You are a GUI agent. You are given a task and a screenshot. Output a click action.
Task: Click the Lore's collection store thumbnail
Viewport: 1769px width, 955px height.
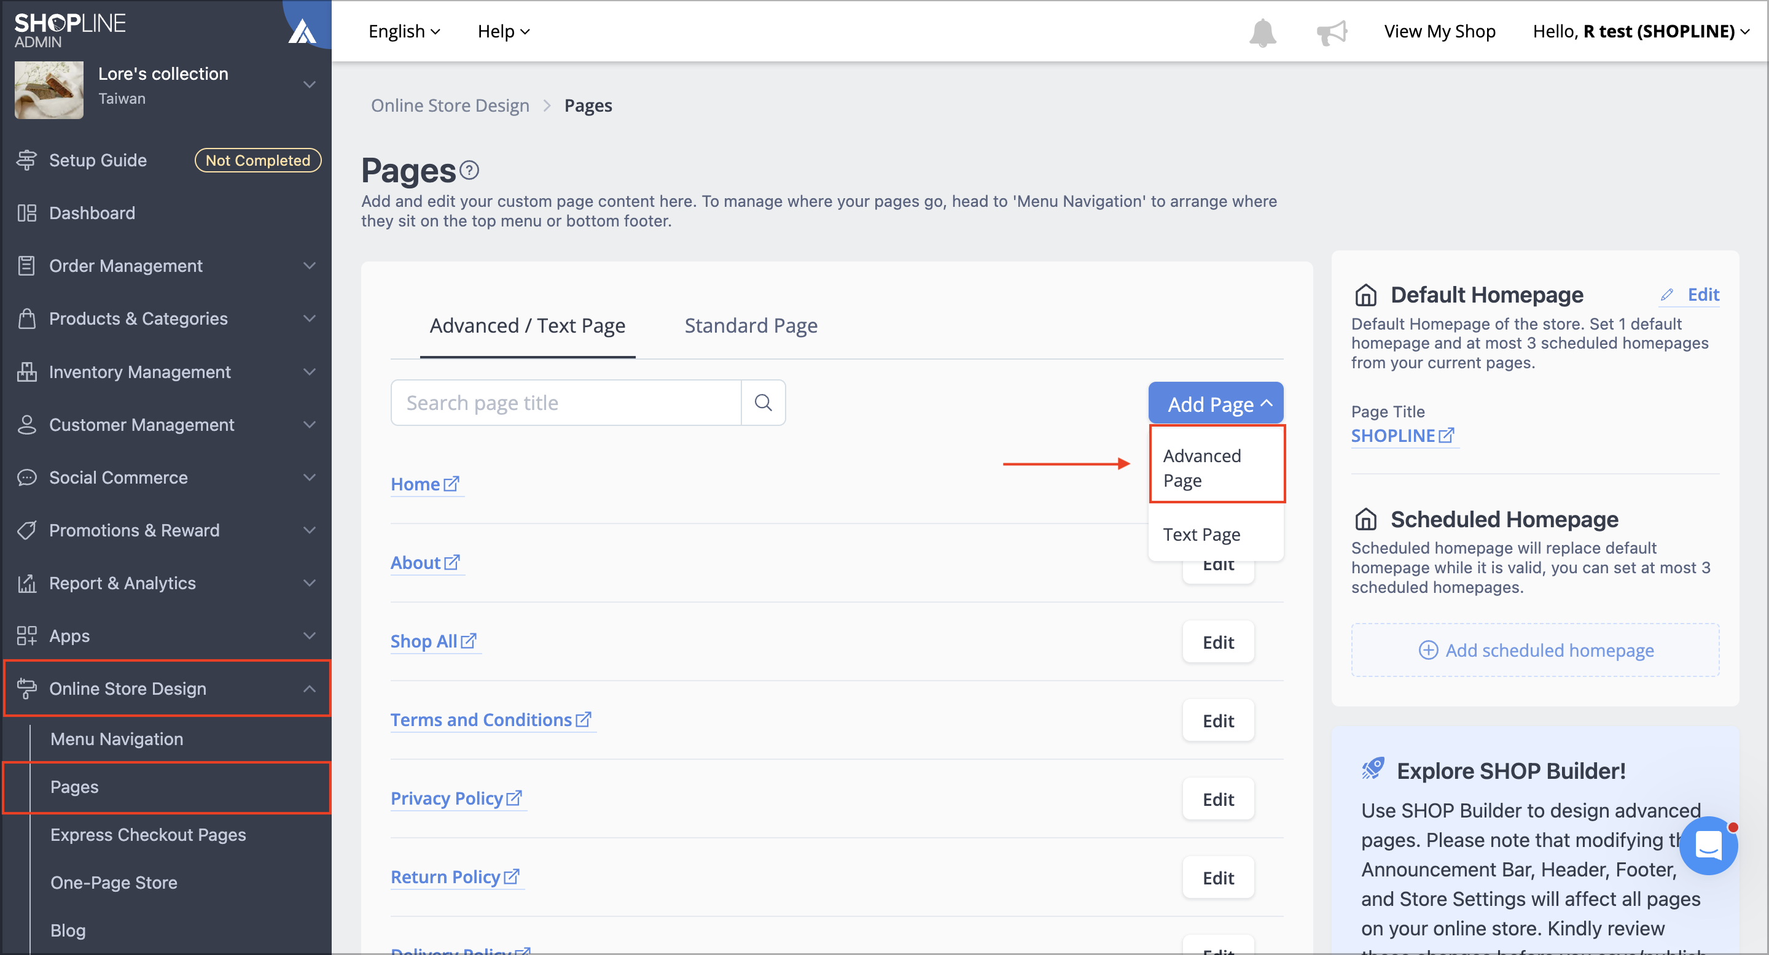[49, 90]
